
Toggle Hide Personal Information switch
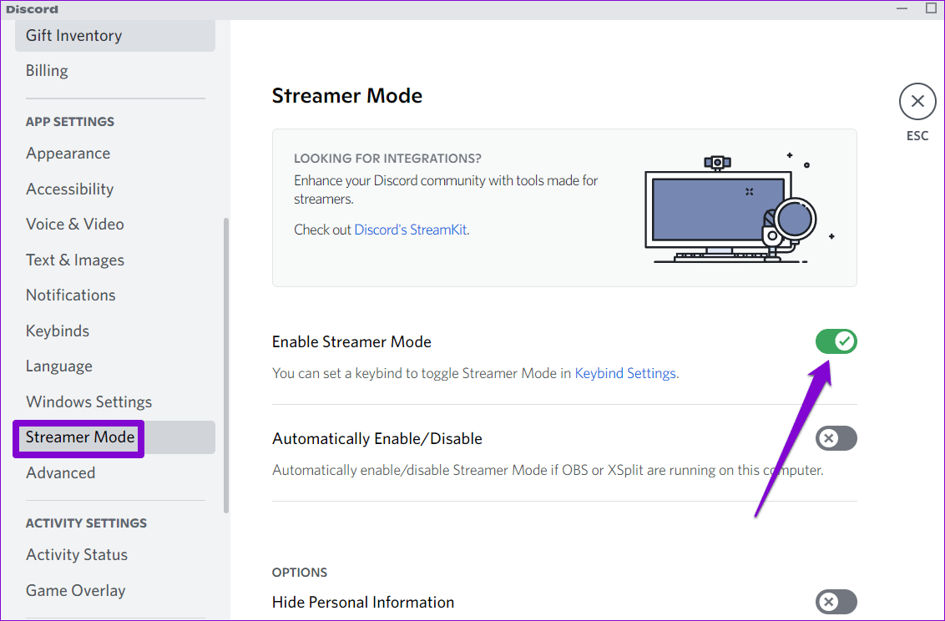coord(836,601)
